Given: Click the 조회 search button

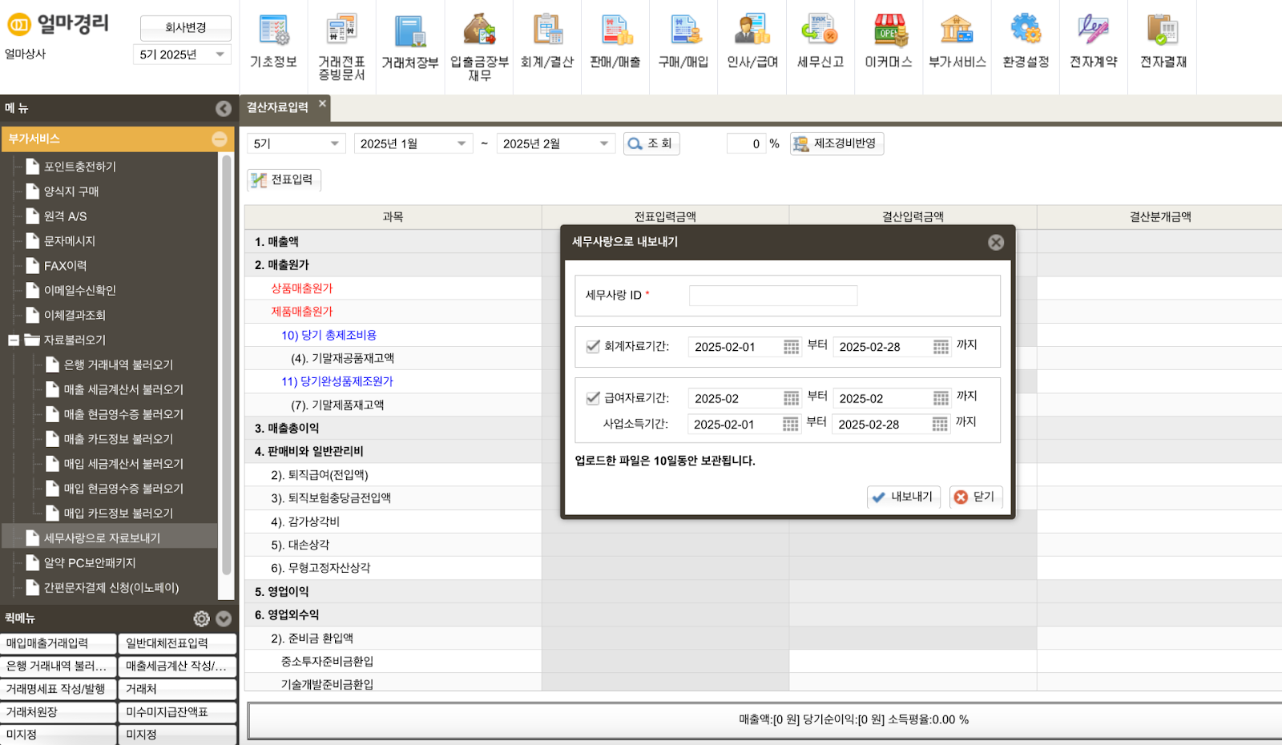Looking at the screenshot, I should pos(651,143).
